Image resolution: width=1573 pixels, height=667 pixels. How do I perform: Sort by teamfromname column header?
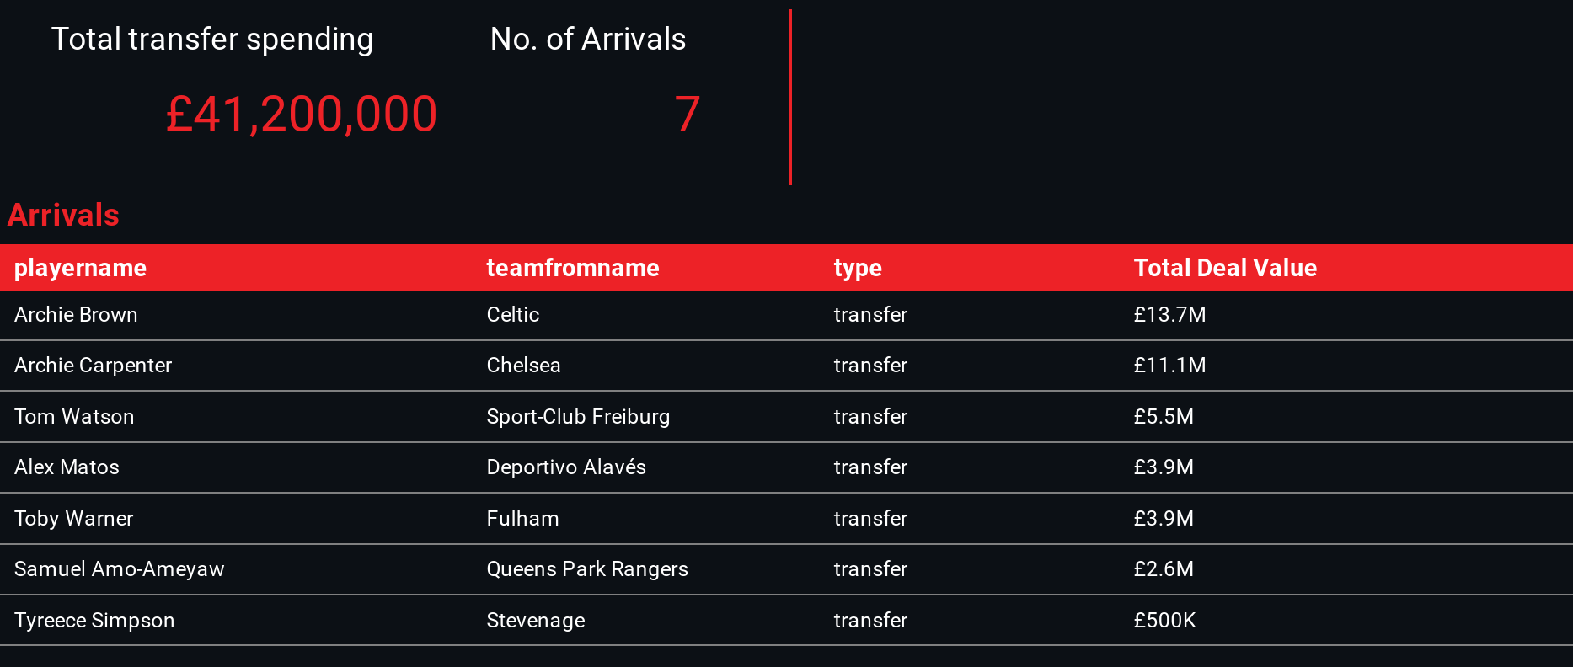tap(572, 268)
